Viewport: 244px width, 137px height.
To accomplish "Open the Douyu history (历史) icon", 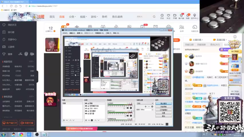I will pos(162,16).
